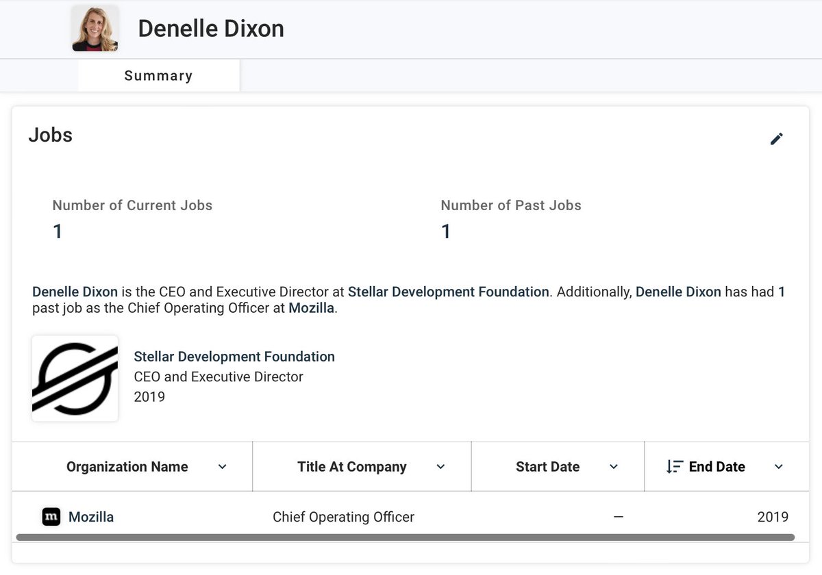The height and width of the screenshot is (575, 822).
Task: Expand the Organization Name column dropdown arrow
Action: 222,467
